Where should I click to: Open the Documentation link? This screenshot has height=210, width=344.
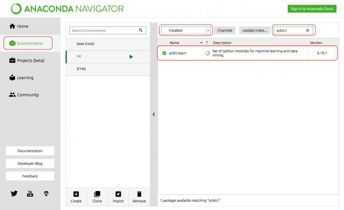(x=30, y=151)
